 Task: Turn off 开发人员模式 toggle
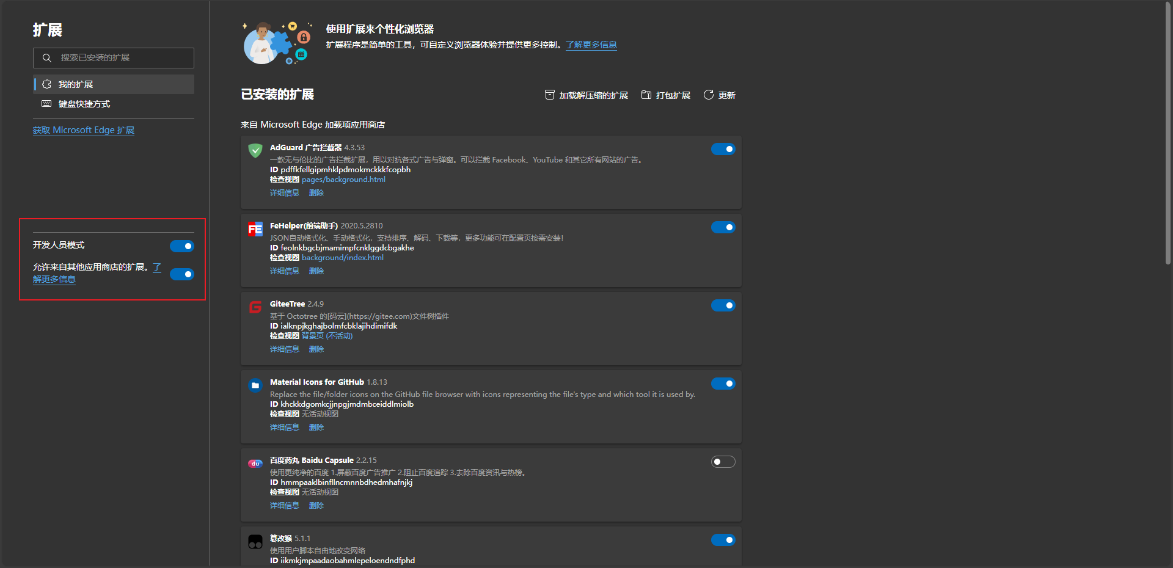181,246
